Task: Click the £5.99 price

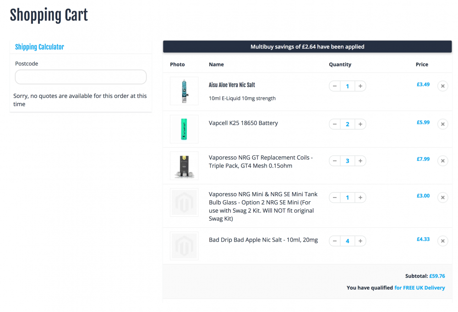Action: click(x=423, y=122)
